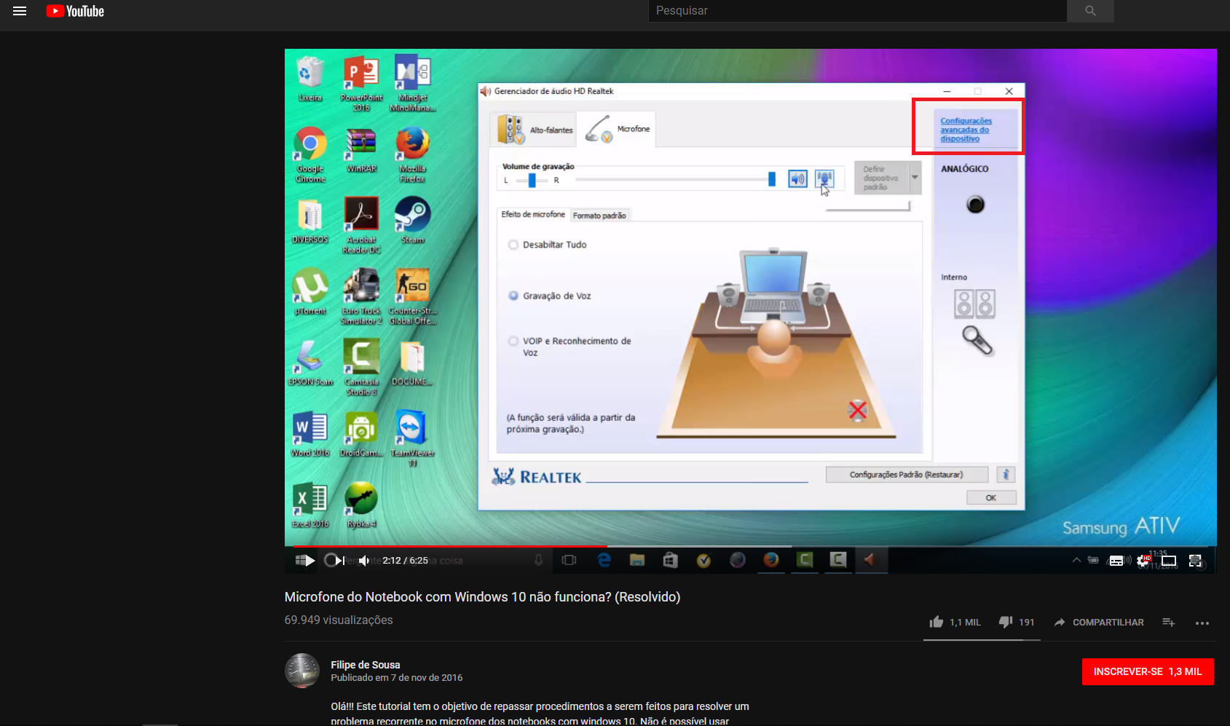
Task: Click 'Publicado em 7 de nov de 2016'
Action: [397, 677]
